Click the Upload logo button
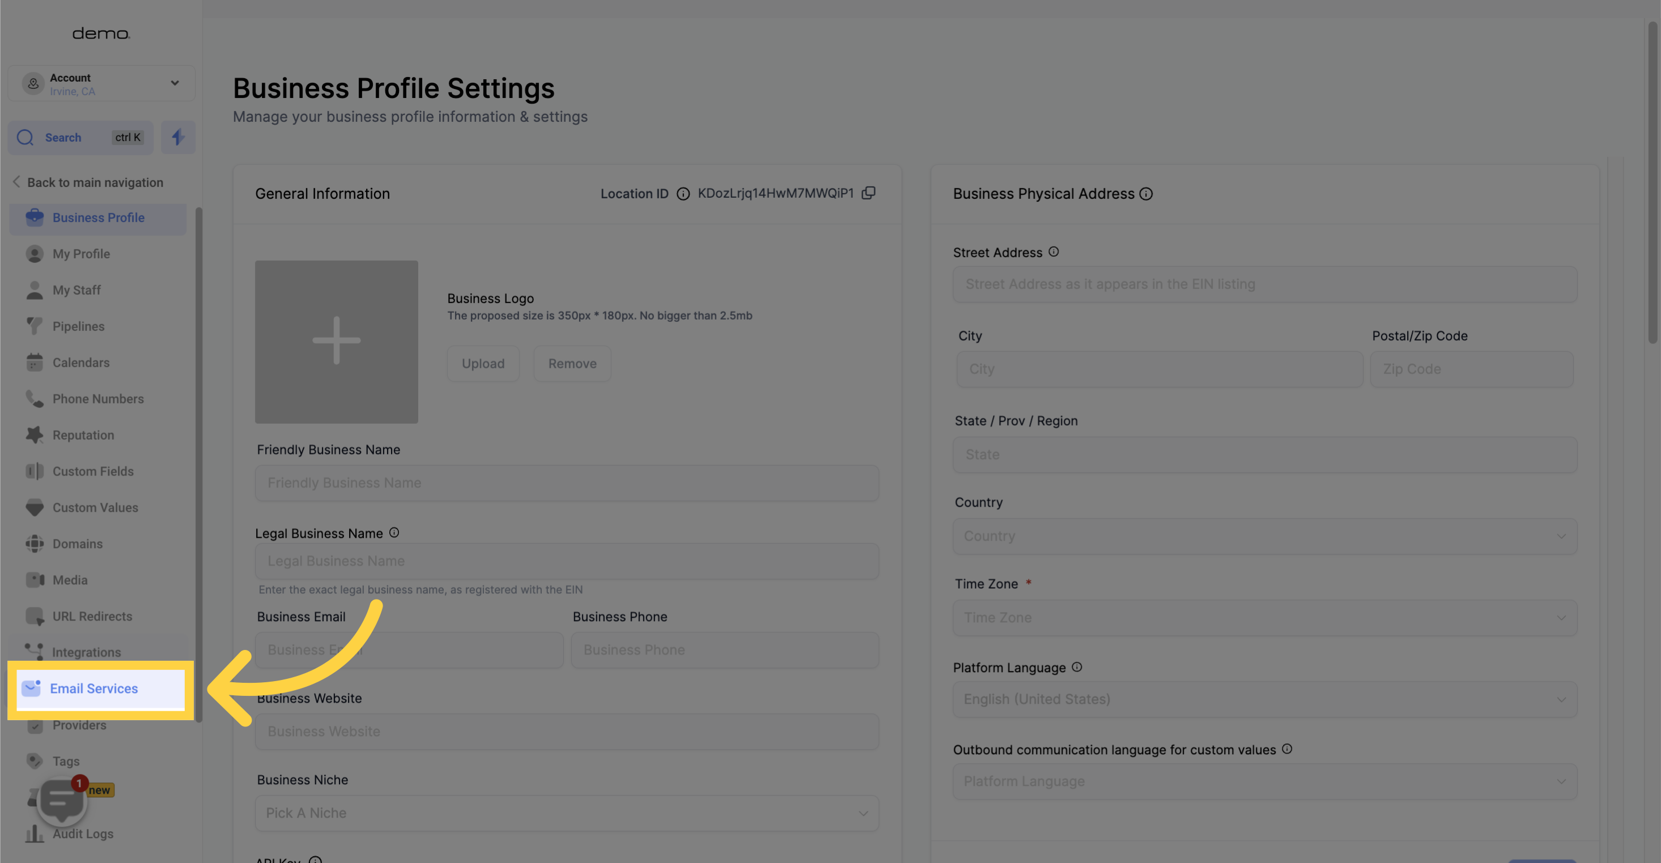Viewport: 1661px width, 863px height. (483, 364)
